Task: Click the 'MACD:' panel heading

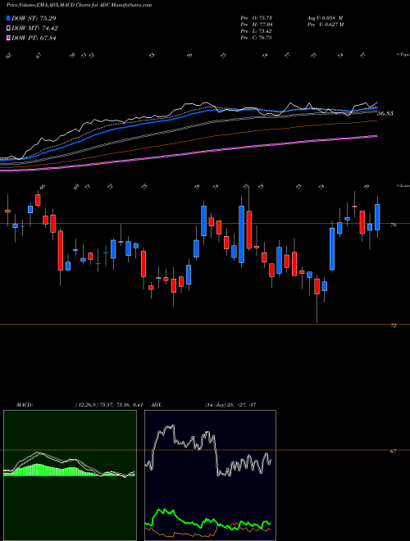Action: click(25, 405)
